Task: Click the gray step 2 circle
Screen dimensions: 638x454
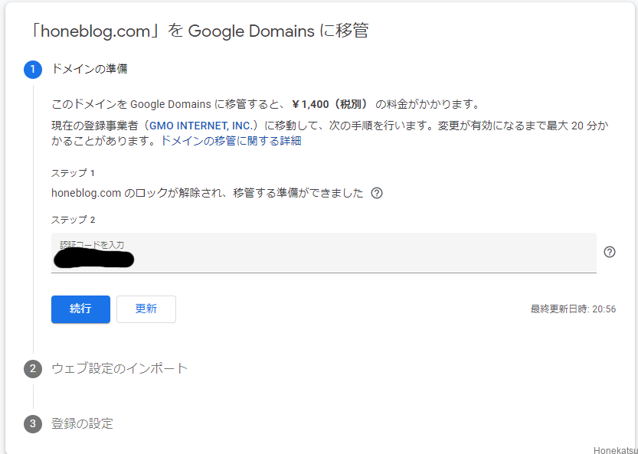Action: click(33, 369)
